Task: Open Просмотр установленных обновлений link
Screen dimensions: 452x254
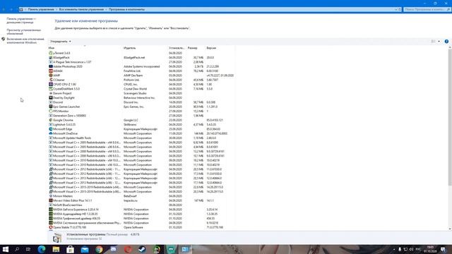Action: tap(23, 32)
